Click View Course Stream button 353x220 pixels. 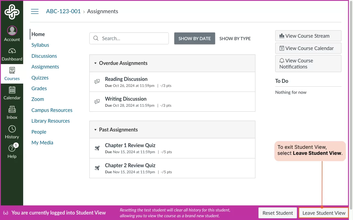coord(308,36)
